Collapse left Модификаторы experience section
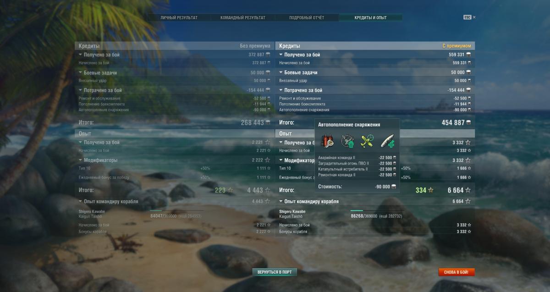The image size is (550, 292). pyautogui.click(x=81, y=160)
